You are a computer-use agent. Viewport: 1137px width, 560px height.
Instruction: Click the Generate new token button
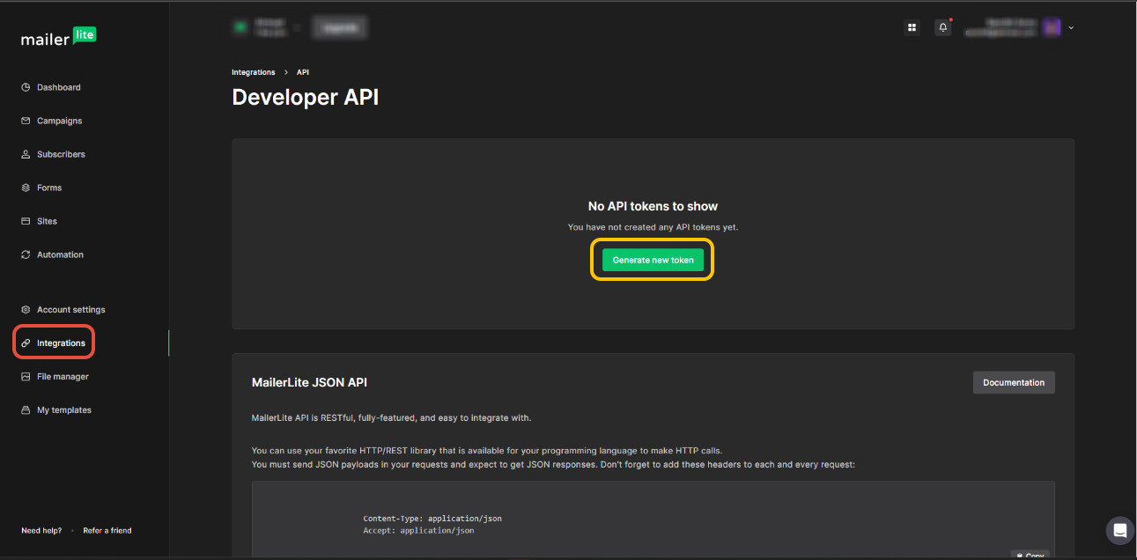pyautogui.click(x=653, y=260)
